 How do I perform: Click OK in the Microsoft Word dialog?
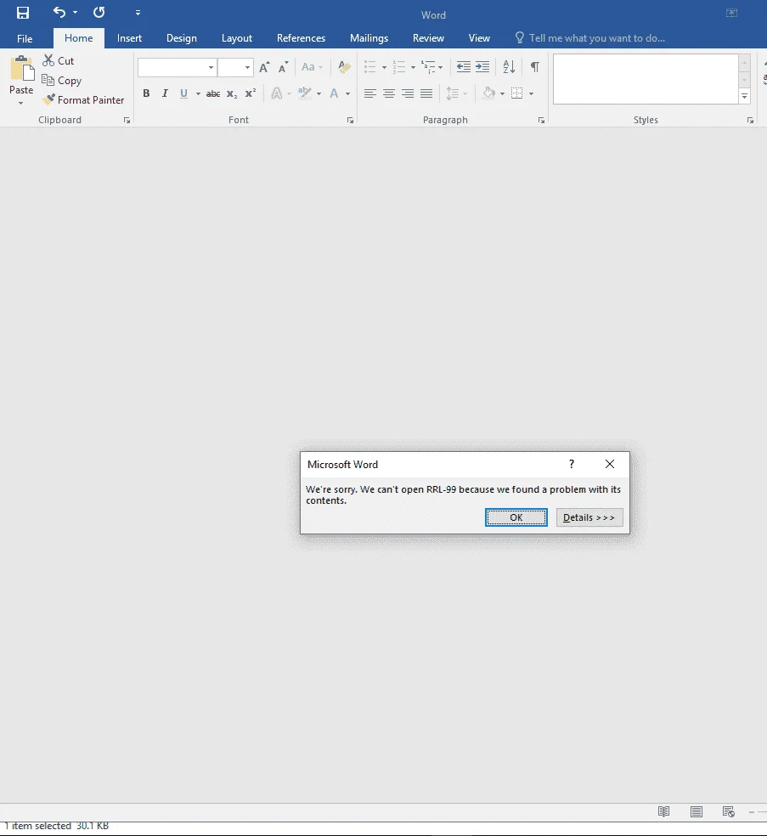(x=516, y=517)
